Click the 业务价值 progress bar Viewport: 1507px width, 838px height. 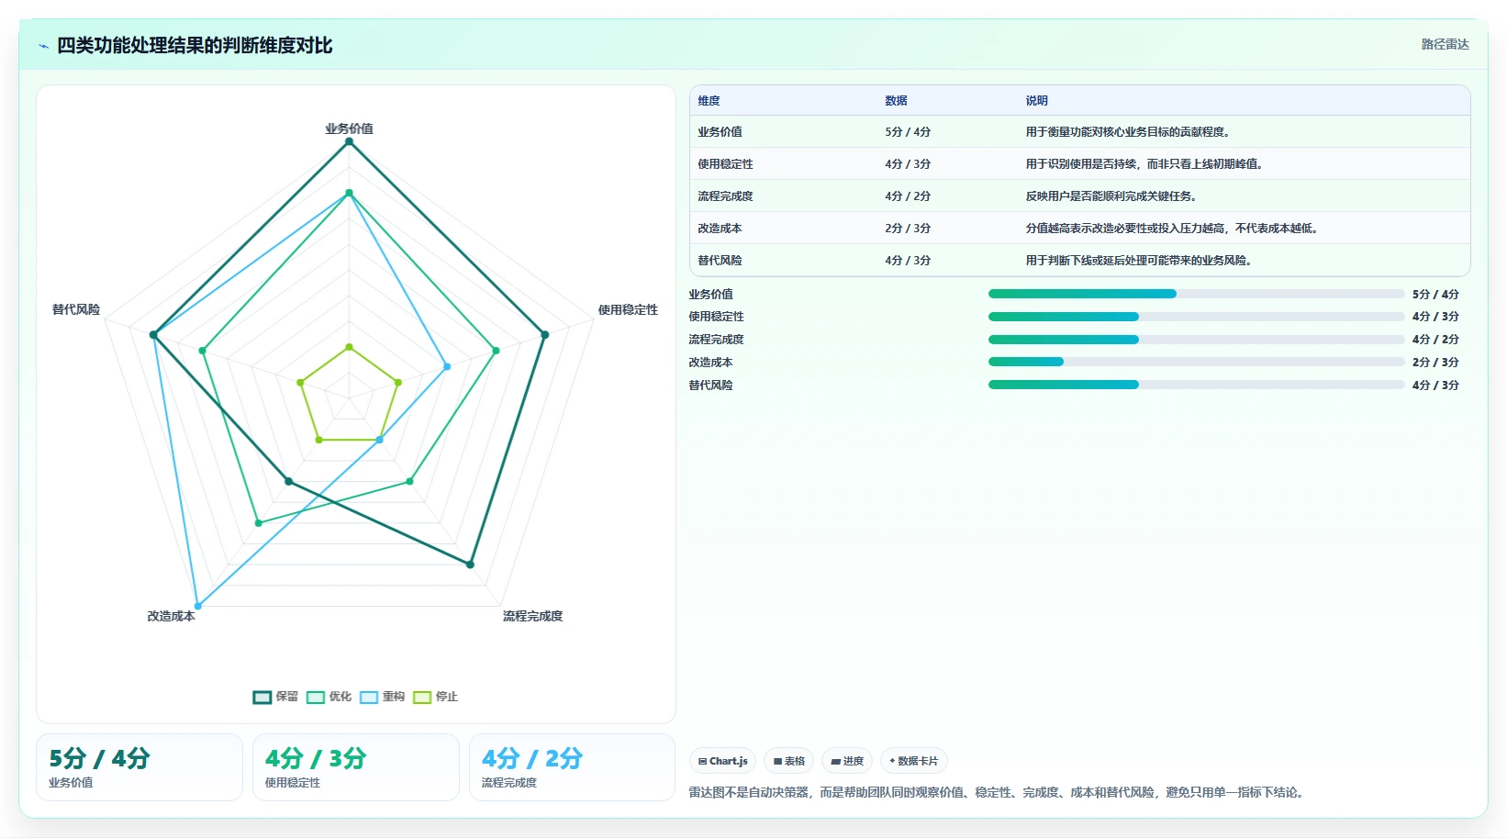tap(1196, 294)
